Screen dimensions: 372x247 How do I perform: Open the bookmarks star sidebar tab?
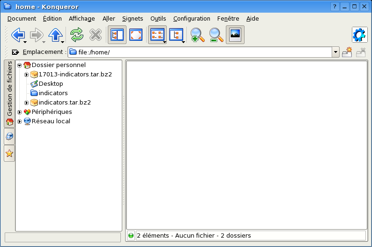9,153
